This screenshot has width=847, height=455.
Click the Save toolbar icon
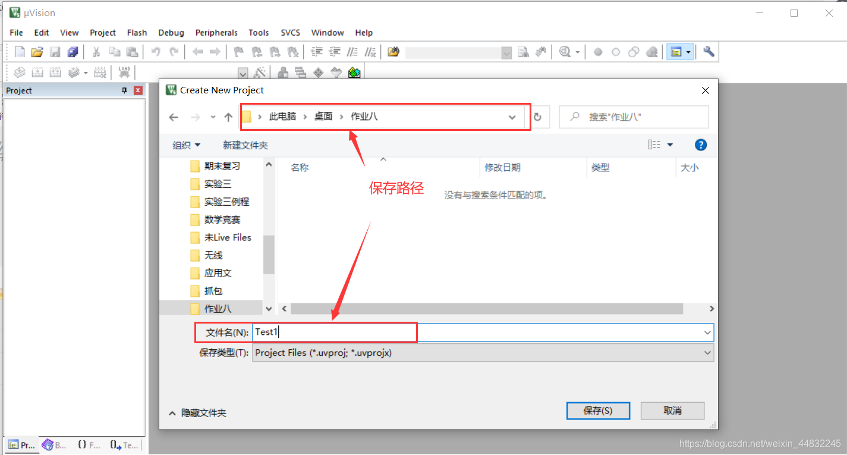click(55, 52)
